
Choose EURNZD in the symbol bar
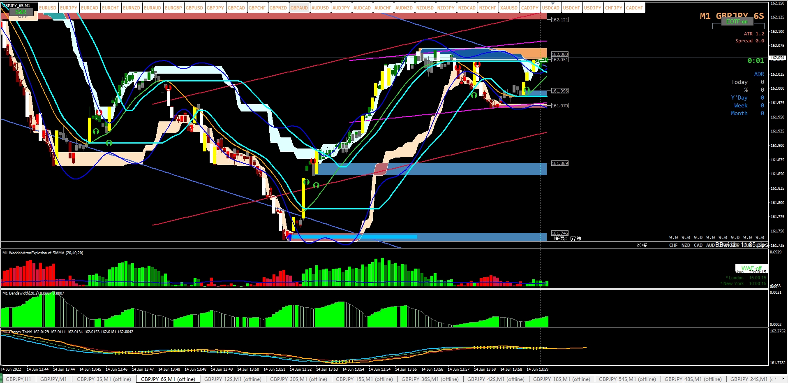coord(132,8)
